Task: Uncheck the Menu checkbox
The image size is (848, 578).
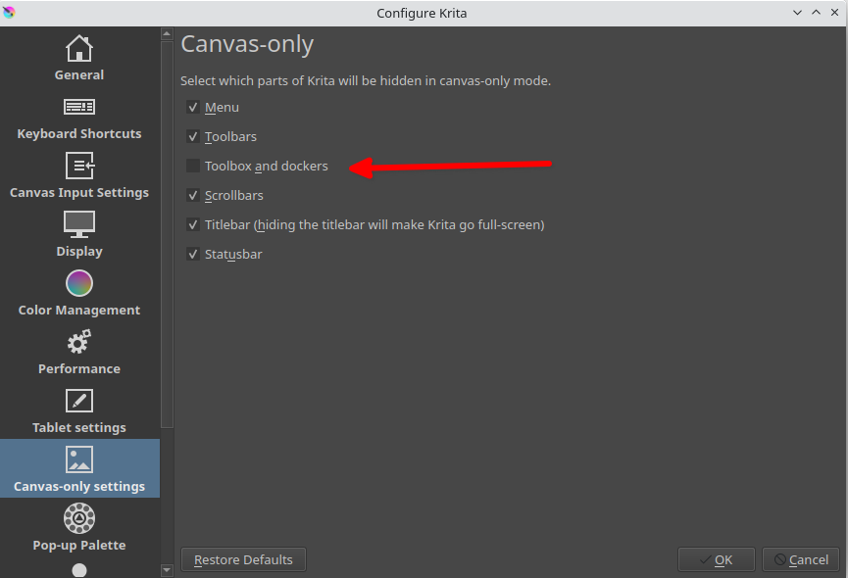Action: (193, 107)
